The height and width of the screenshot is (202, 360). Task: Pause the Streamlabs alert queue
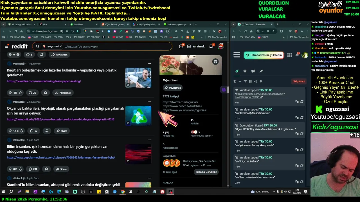250,81
